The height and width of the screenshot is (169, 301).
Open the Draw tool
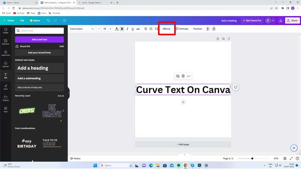tap(6, 87)
